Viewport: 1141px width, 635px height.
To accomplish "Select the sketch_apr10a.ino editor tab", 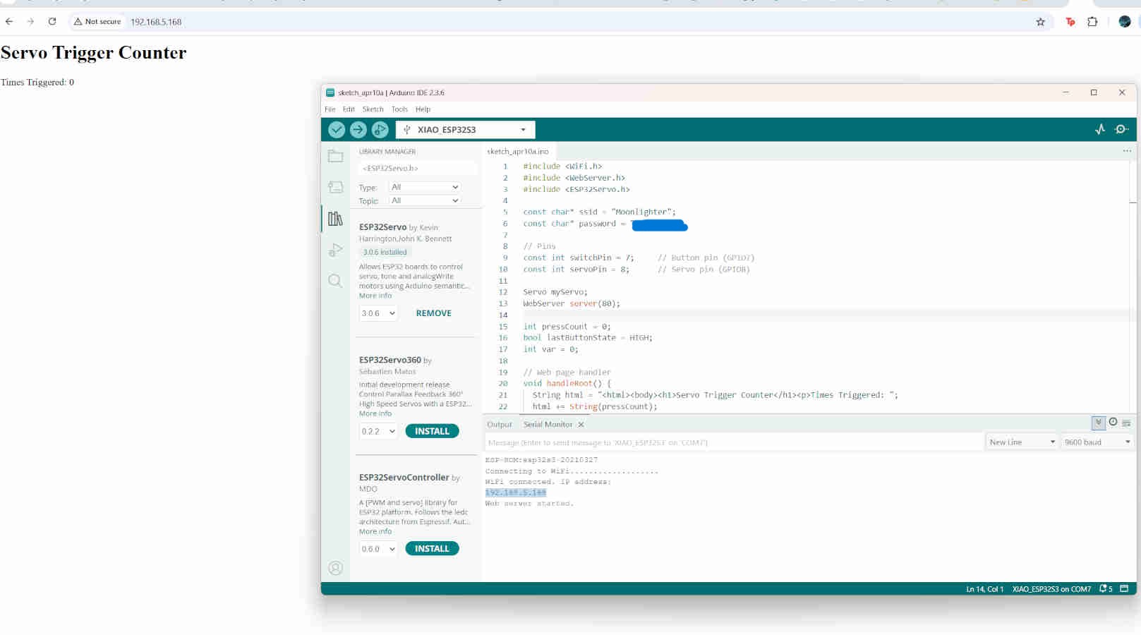I will [x=518, y=152].
